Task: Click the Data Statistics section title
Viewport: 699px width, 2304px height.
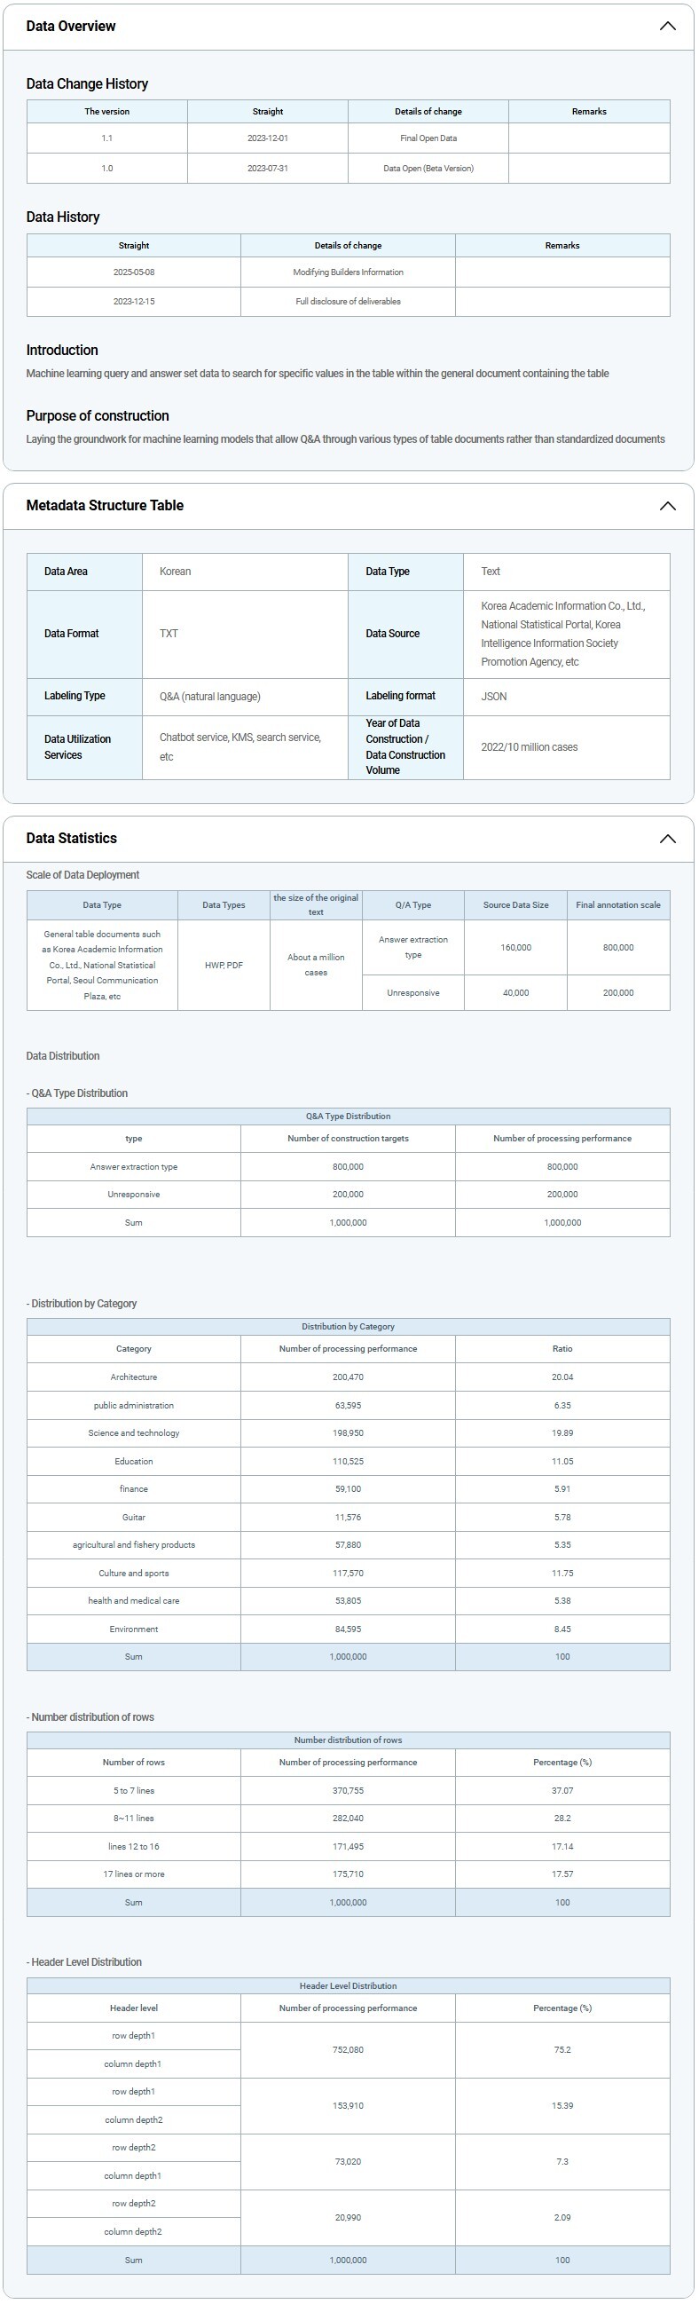Action: pos(72,838)
